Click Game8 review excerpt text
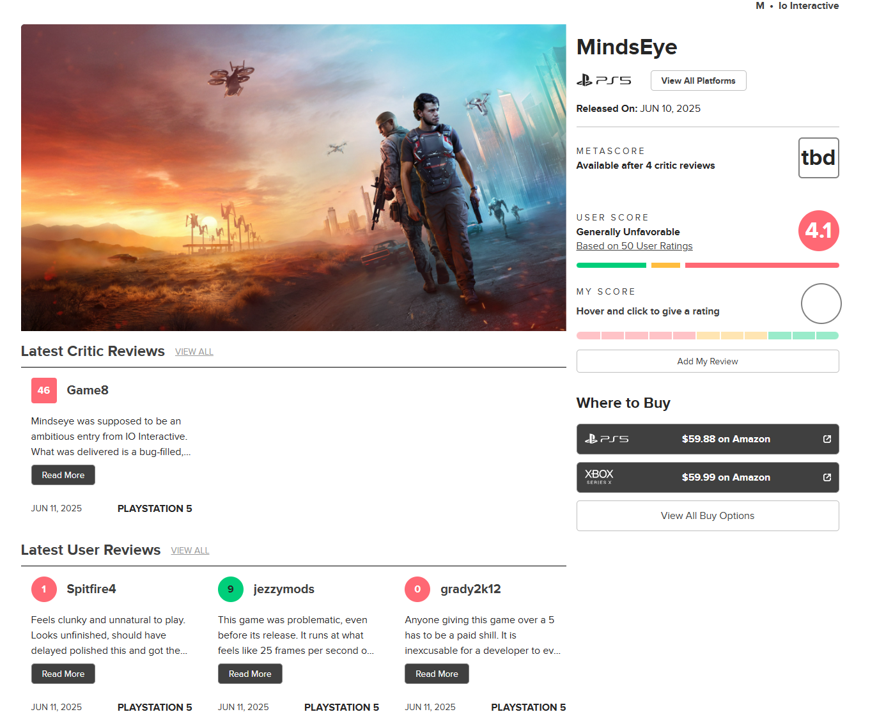This screenshot has height=728, width=893. tap(111, 437)
